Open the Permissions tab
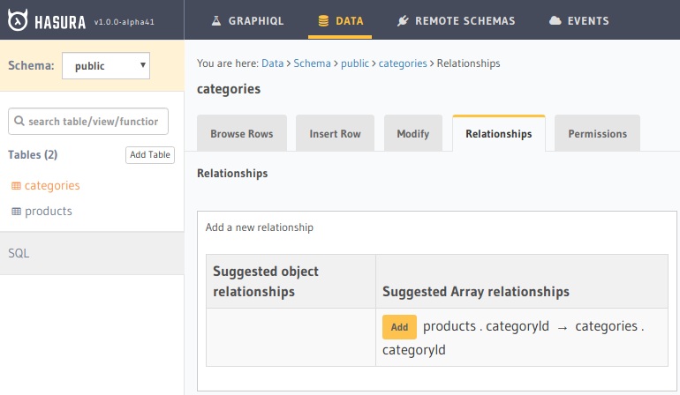 tap(597, 134)
